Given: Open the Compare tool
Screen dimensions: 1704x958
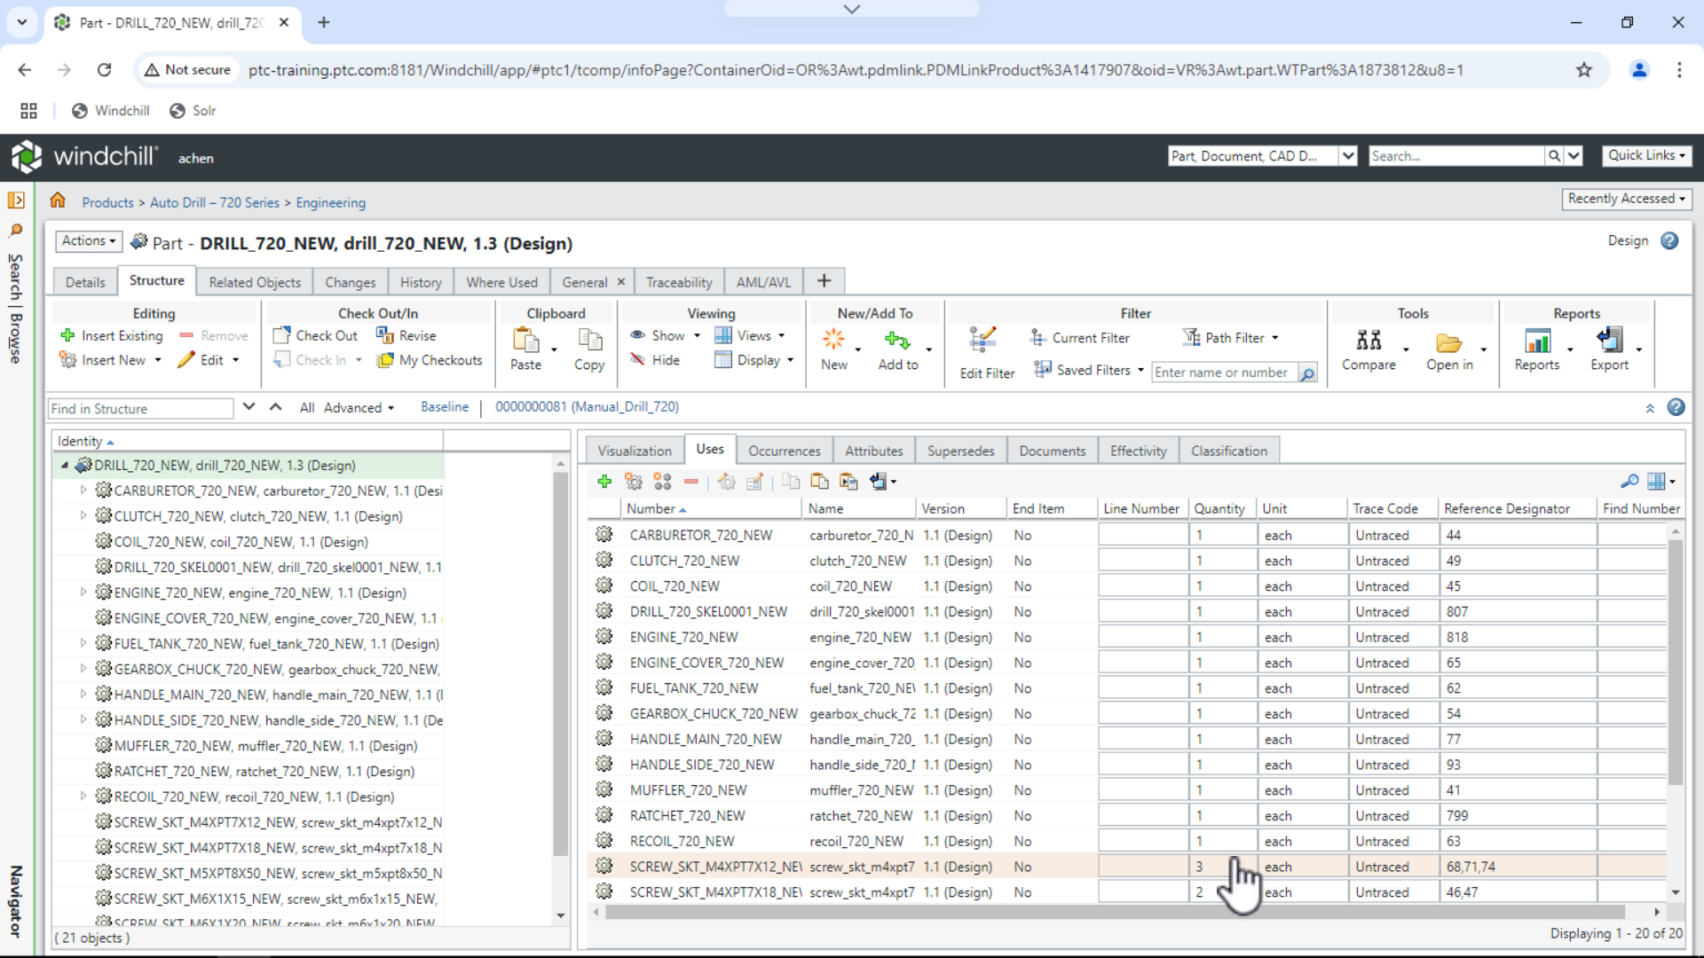Looking at the screenshot, I should (1369, 341).
